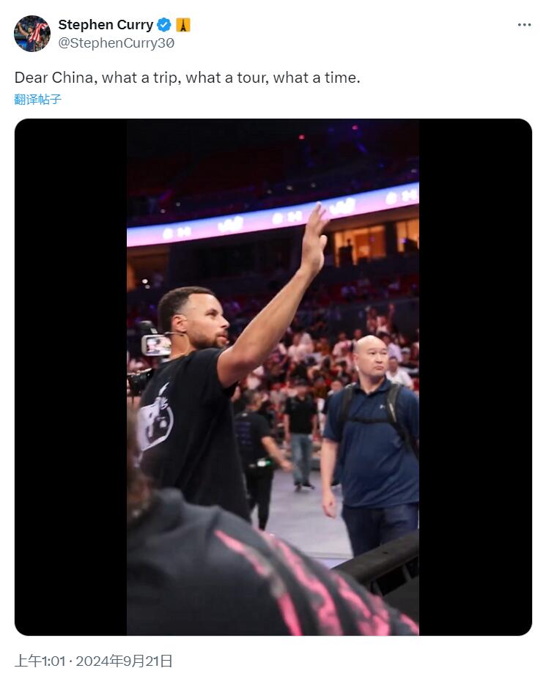Click the 翻译帖子 translate post link
Screen dimensions: 546x679
[37, 100]
